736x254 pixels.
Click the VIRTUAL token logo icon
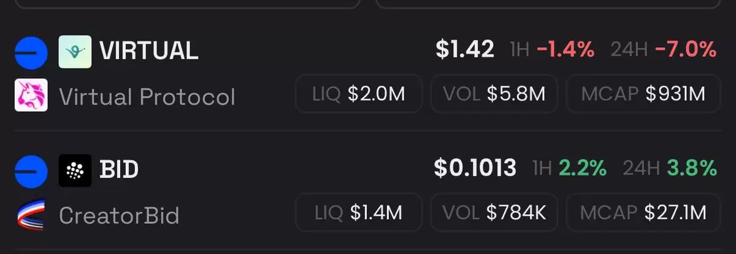[x=75, y=51]
